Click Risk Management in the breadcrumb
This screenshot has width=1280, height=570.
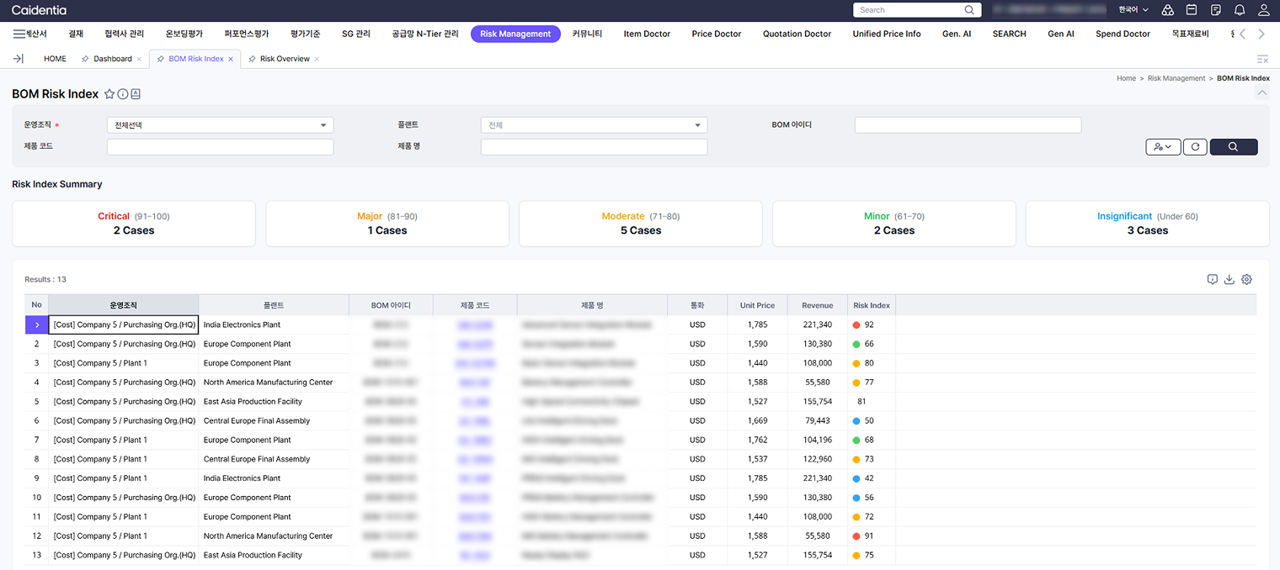[1176, 78]
